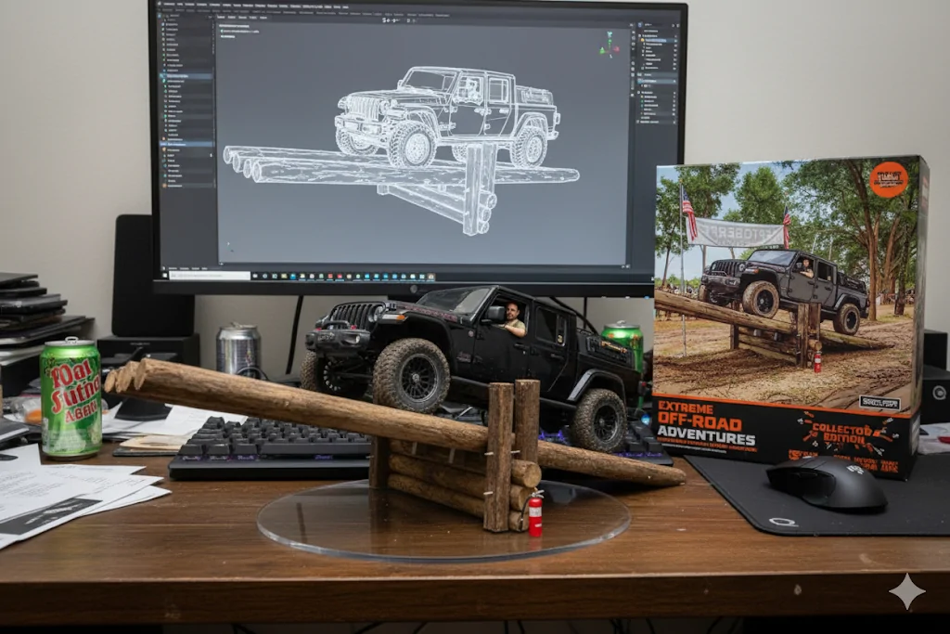
Task: Toggle visibility for the first right outliner row
Action: (x=675, y=36)
